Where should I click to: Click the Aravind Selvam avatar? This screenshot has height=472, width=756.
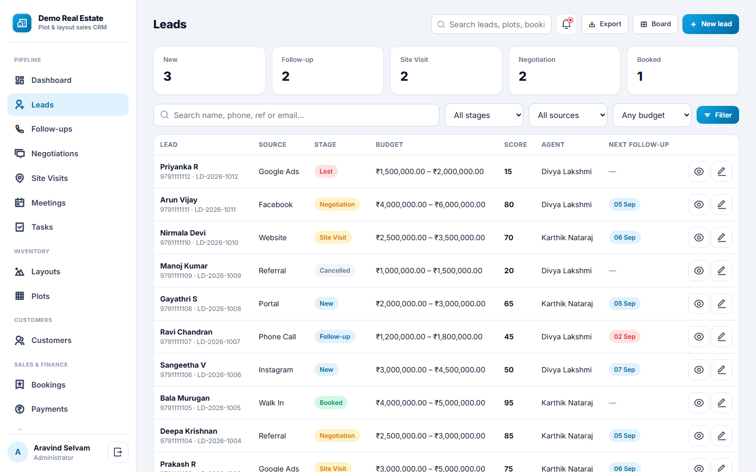click(18, 452)
